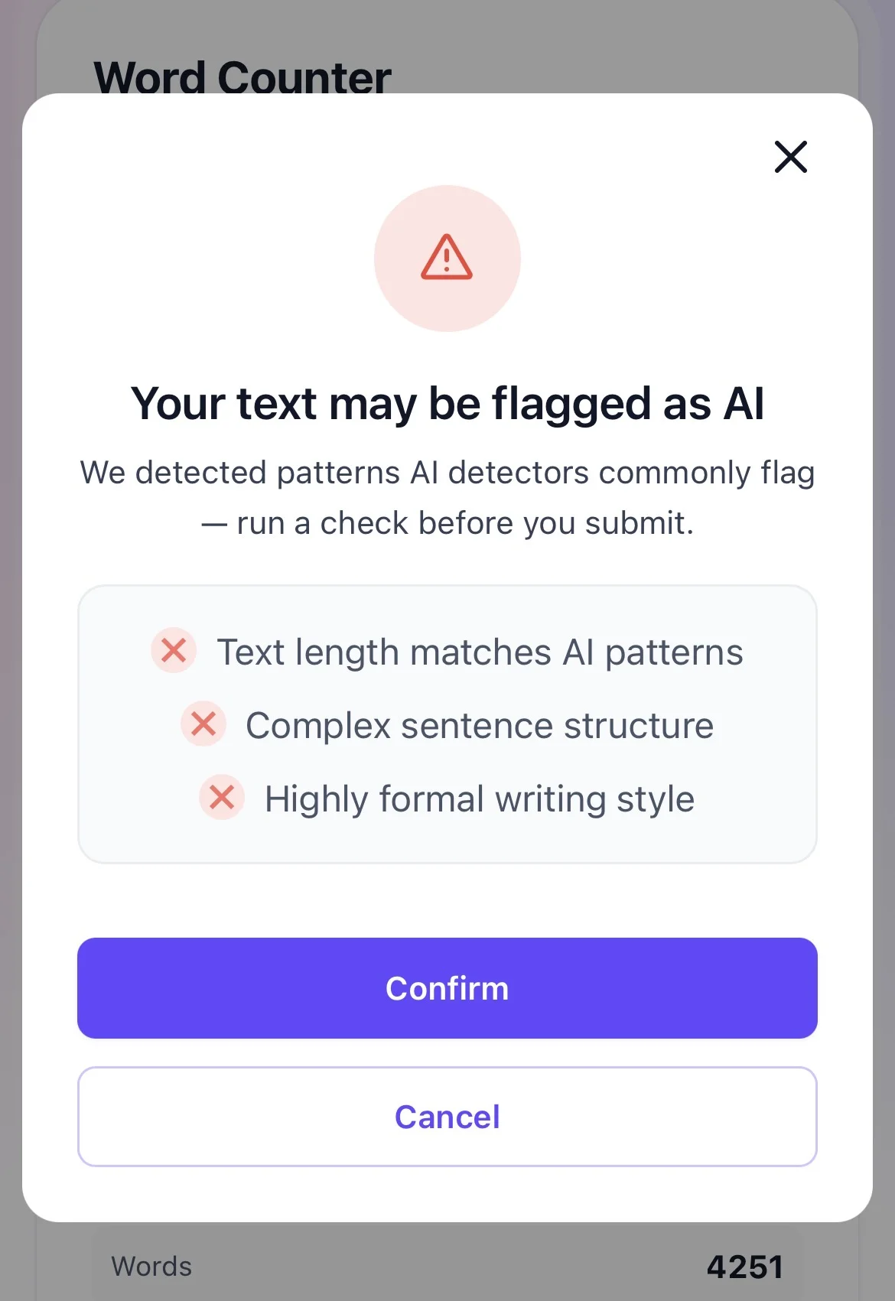Image resolution: width=895 pixels, height=1301 pixels.
Task: Click the X icon beside Text length
Action: tap(174, 651)
